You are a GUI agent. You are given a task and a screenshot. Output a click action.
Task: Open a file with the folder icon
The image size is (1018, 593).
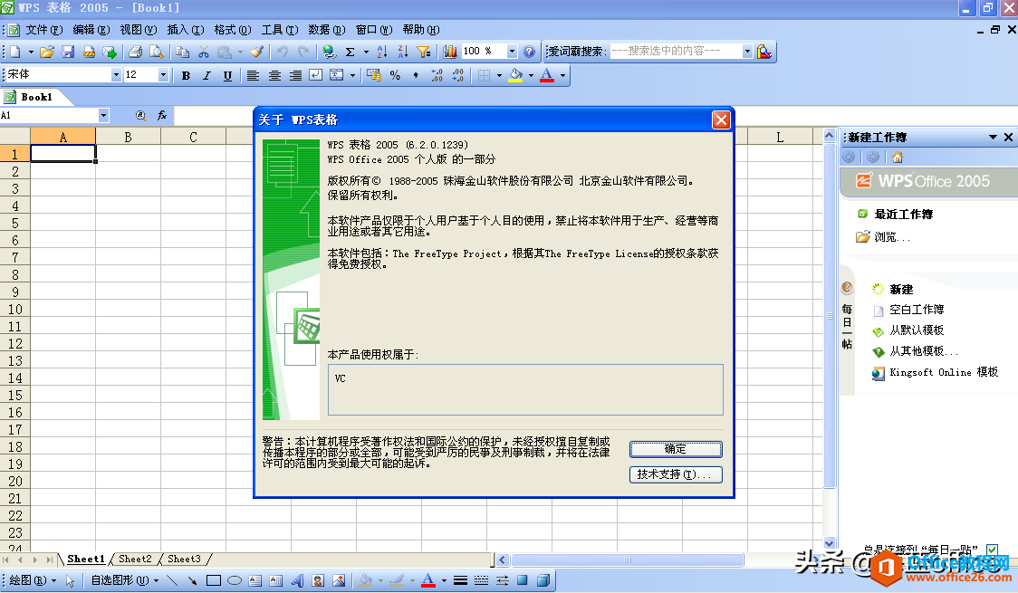(x=46, y=52)
